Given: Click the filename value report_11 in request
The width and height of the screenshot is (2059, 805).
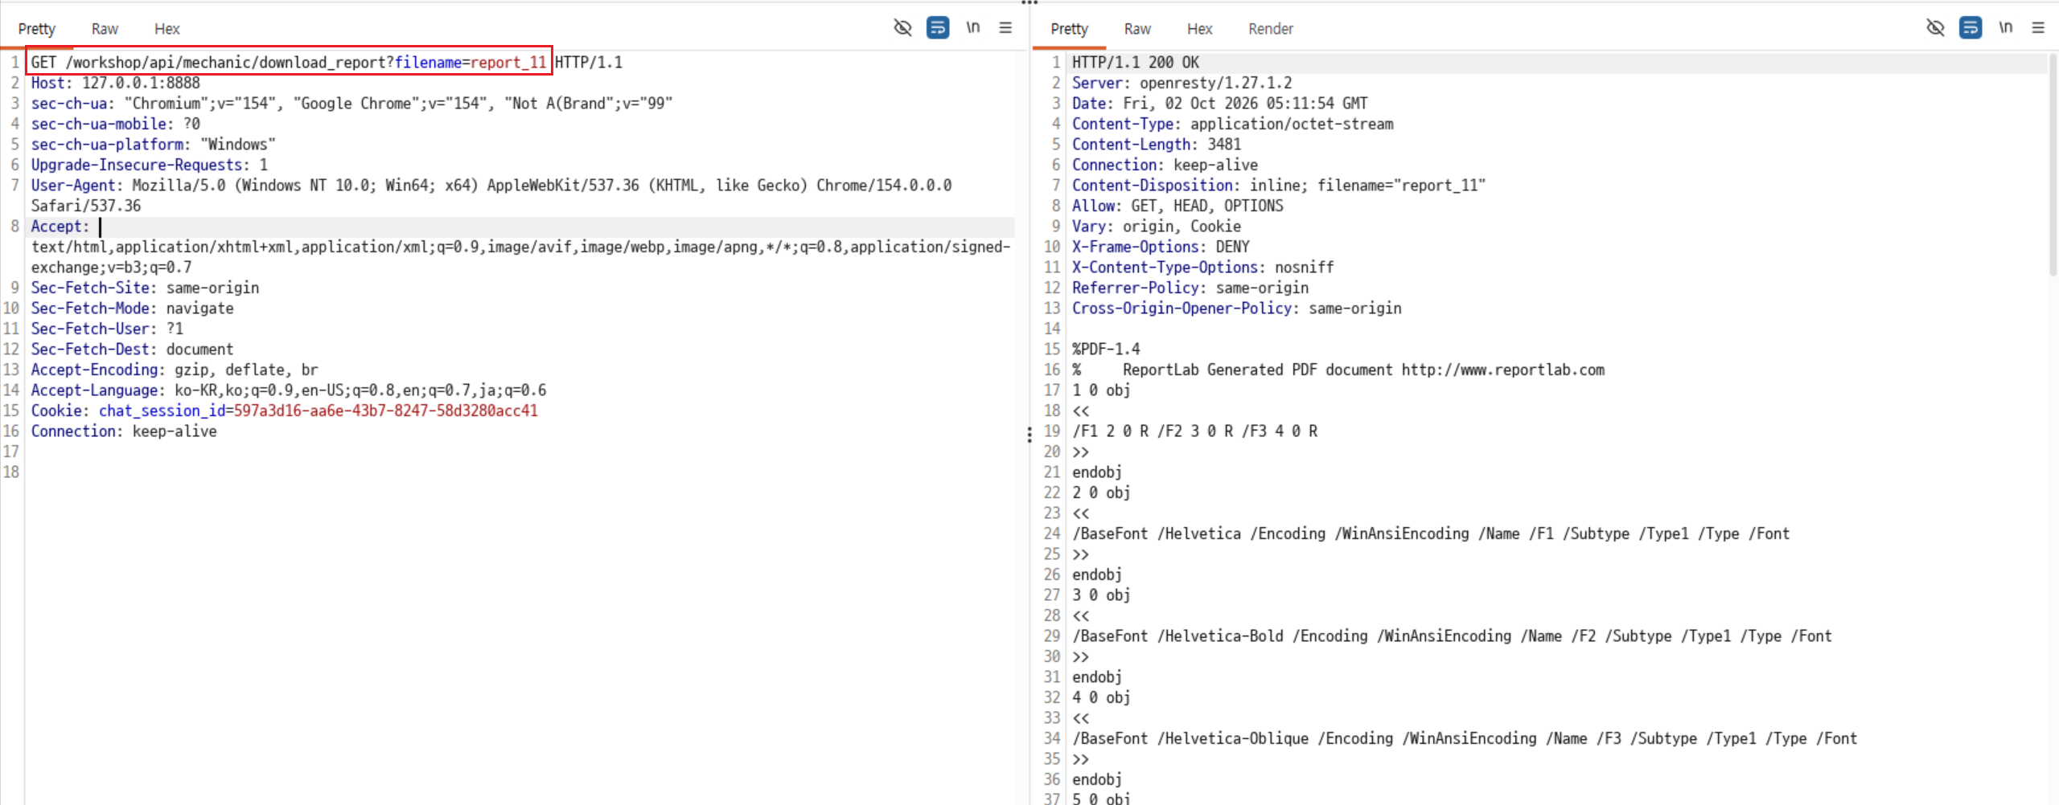Looking at the screenshot, I should (x=508, y=63).
